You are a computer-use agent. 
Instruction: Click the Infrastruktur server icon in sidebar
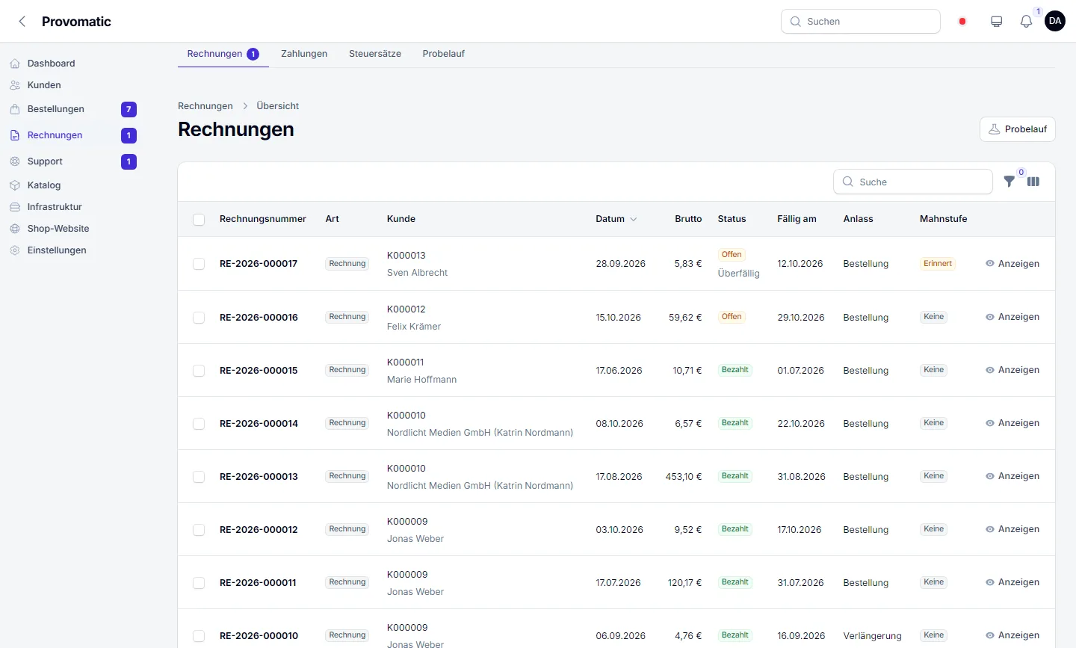(x=15, y=207)
